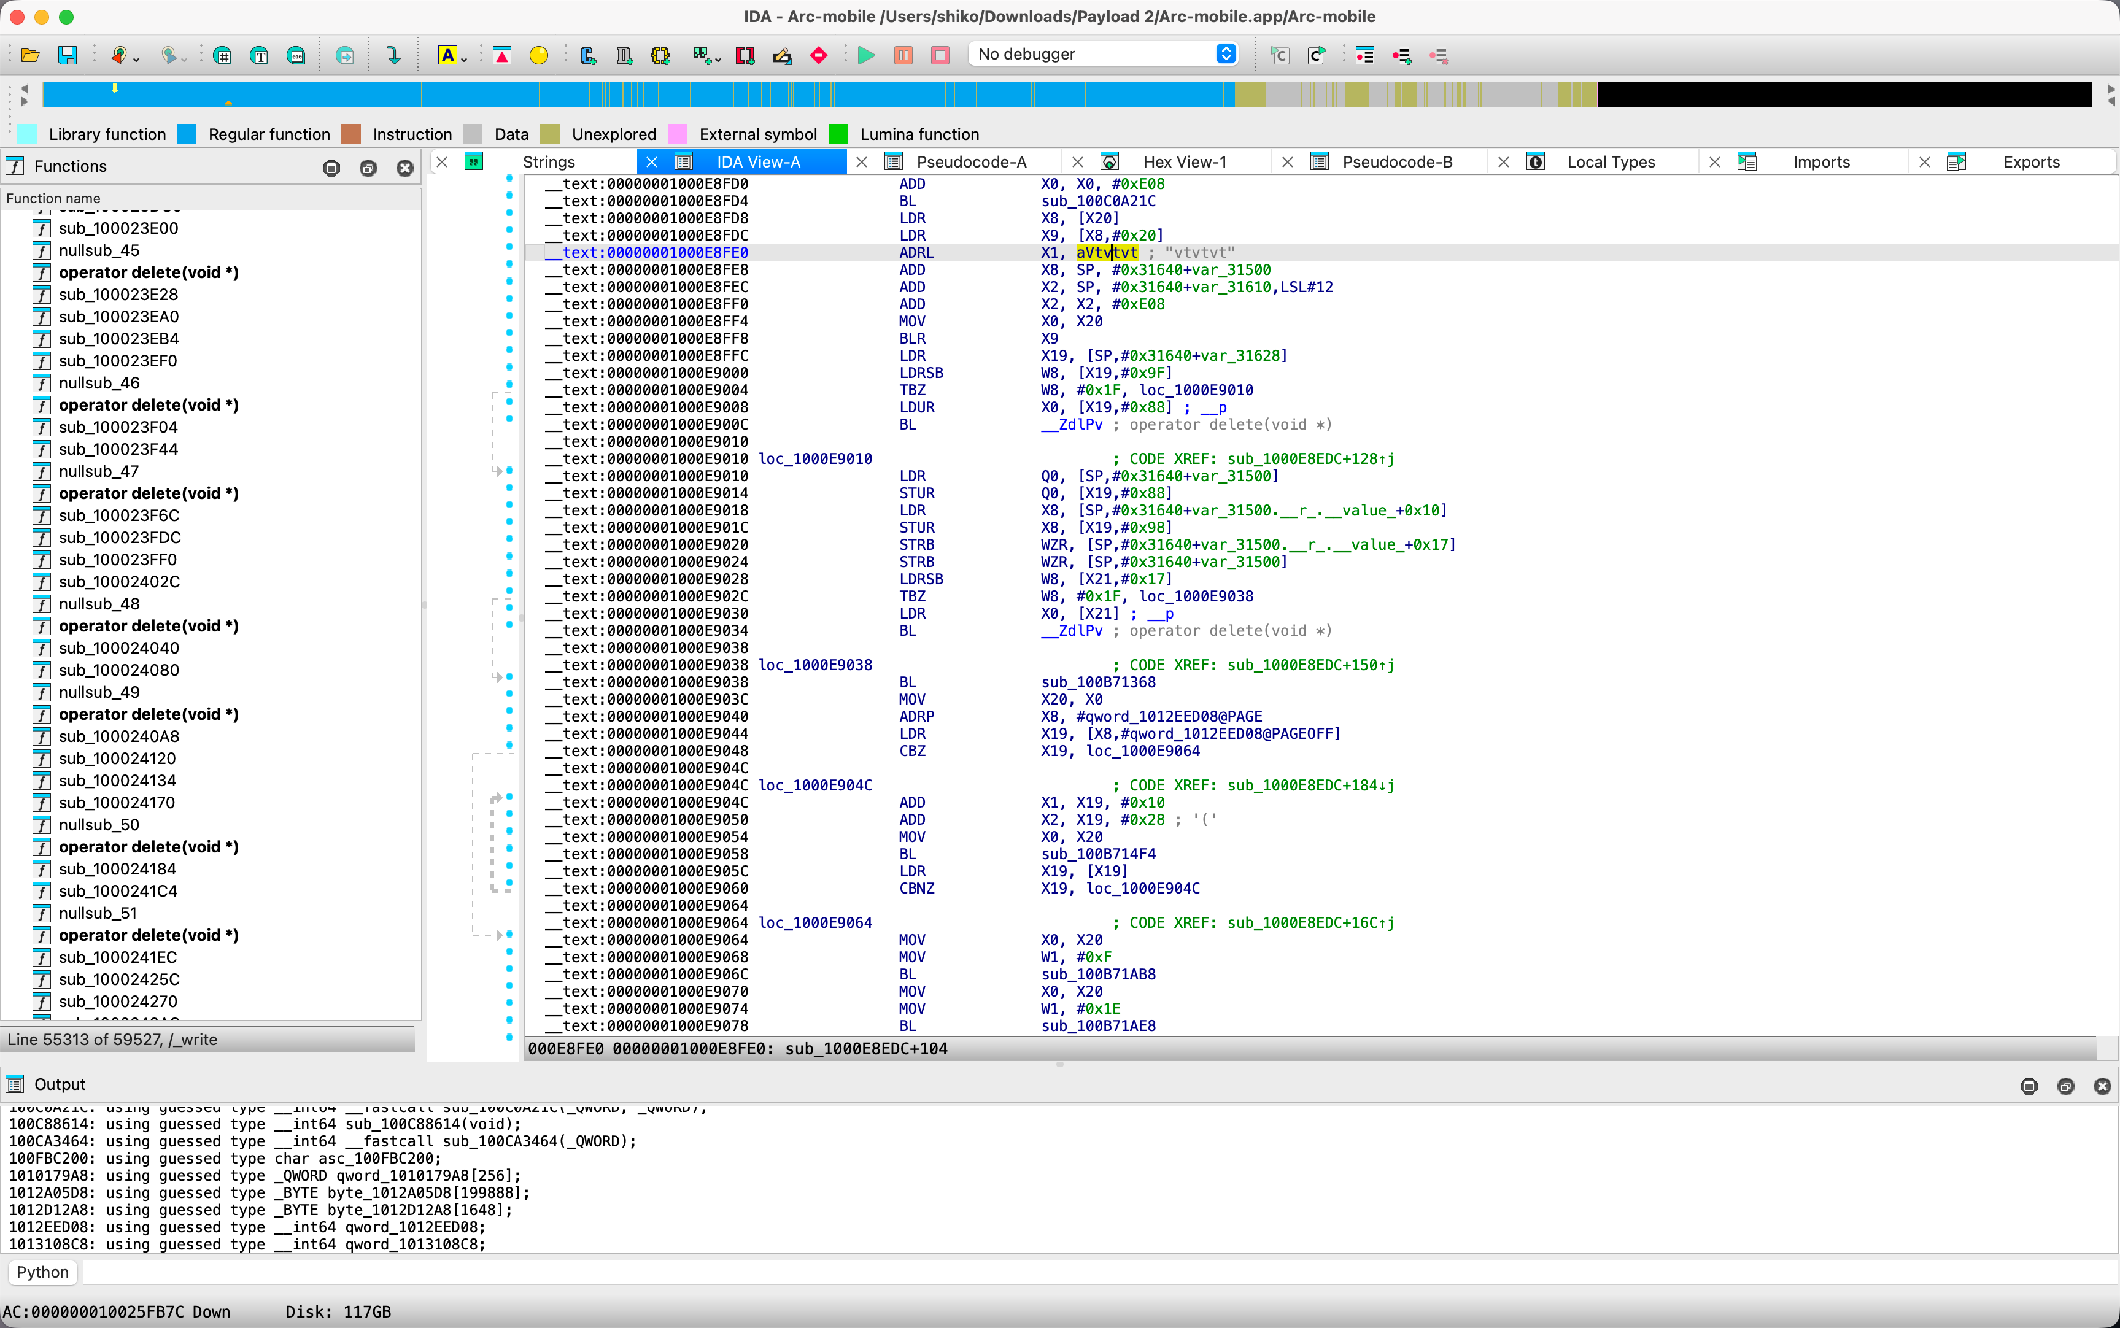2120x1328 pixels.
Task: Click the red breakpoint diamond icon
Action: click(x=819, y=55)
